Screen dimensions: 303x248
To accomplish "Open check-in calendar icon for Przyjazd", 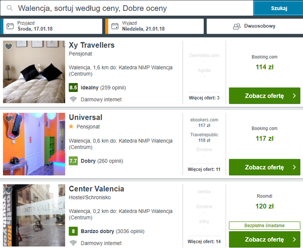I will pos(10,26).
